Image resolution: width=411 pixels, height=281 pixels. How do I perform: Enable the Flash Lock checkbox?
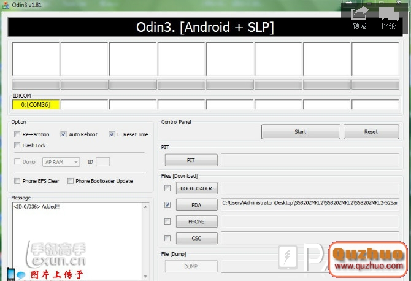[x=17, y=145]
